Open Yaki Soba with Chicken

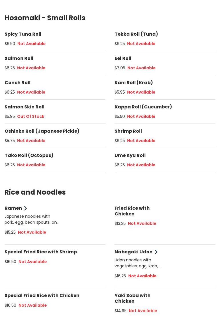(x=132, y=298)
